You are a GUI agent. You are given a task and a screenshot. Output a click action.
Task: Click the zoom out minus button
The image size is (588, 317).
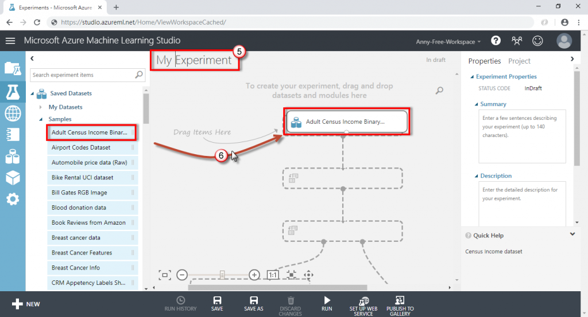182,275
